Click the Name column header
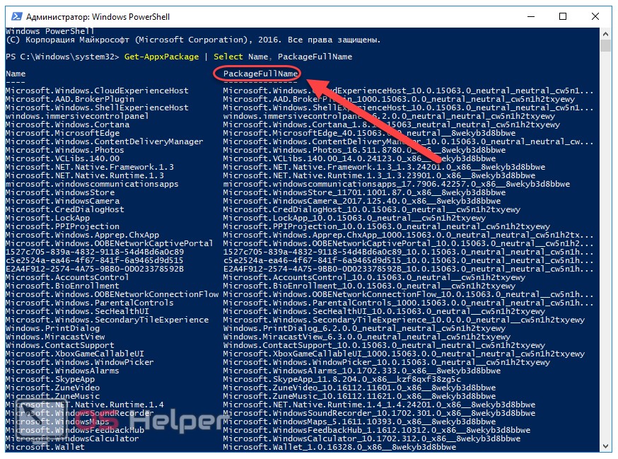This screenshot has height=459, width=618. (16, 74)
